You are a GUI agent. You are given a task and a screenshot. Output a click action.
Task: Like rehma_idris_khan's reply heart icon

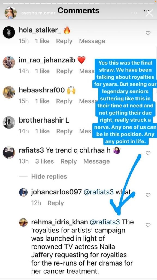pos(148,225)
